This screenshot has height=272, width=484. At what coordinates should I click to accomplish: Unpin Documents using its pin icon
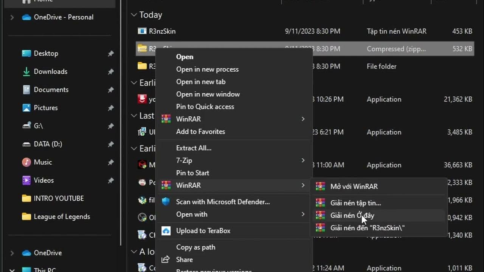(111, 90)
